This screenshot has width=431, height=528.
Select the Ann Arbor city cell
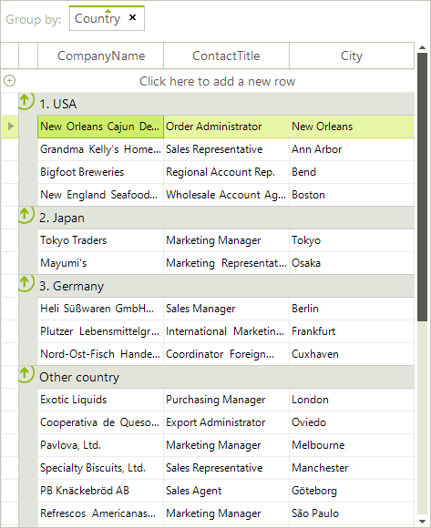352,149
